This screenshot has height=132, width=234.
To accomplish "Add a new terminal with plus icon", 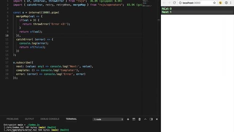I will click(x=128, y=119).
